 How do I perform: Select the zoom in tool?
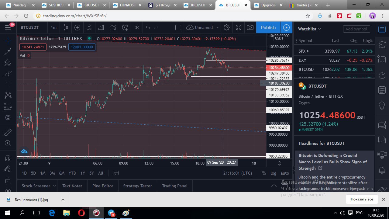8,143
